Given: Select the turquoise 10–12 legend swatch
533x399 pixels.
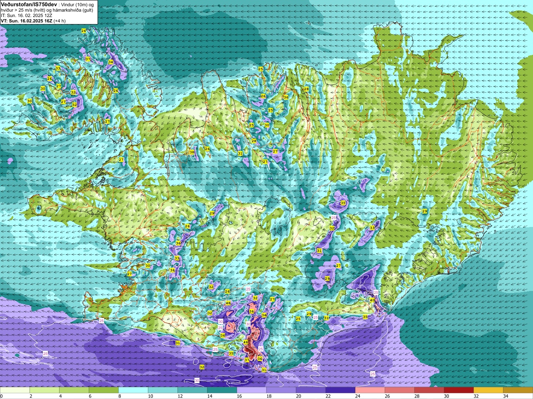Looking at the screenshot, I should [x=163, y=390].
